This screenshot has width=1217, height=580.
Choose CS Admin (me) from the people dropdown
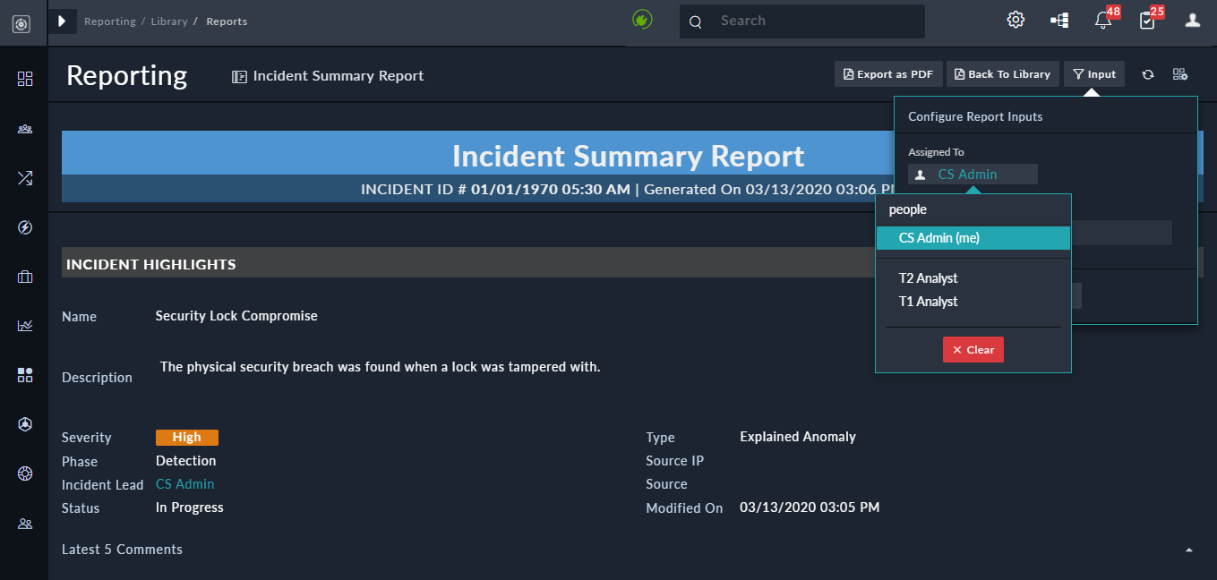click(x=938, y=237)
